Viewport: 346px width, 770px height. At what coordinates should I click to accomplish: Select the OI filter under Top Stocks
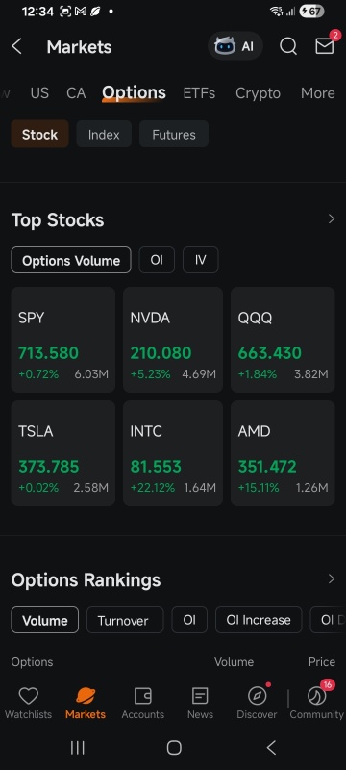(x=157, y=260)
